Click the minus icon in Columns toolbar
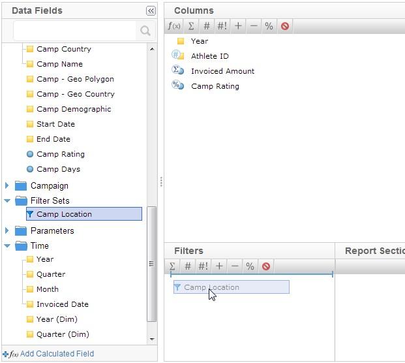 254,26
